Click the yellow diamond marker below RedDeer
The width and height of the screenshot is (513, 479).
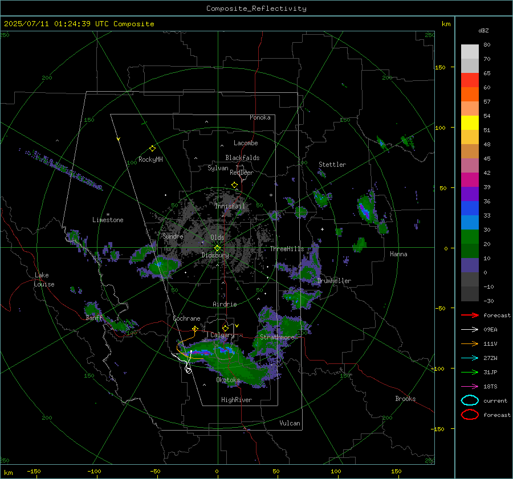coord(234,185)
